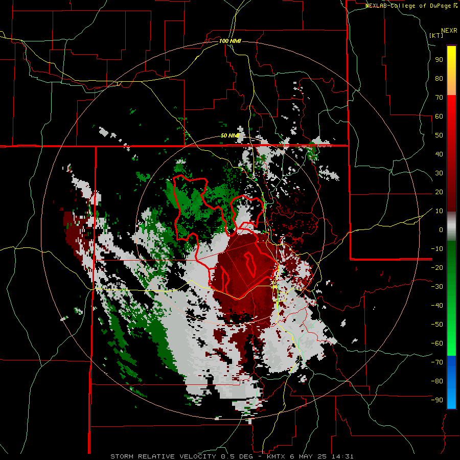
Task: Click the "90" legend value
Action: 439,60
